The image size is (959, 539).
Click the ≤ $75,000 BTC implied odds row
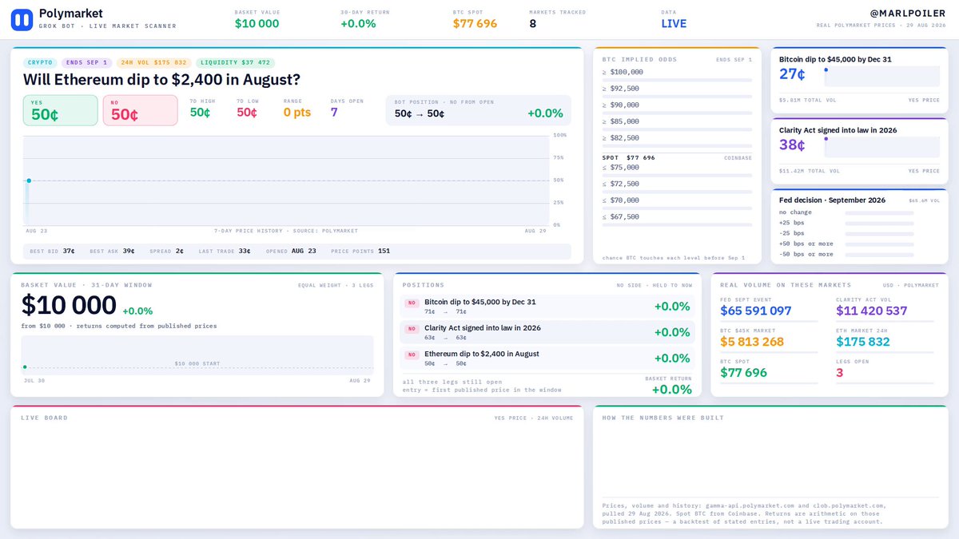pyautogui.click(x=677, y=170)
